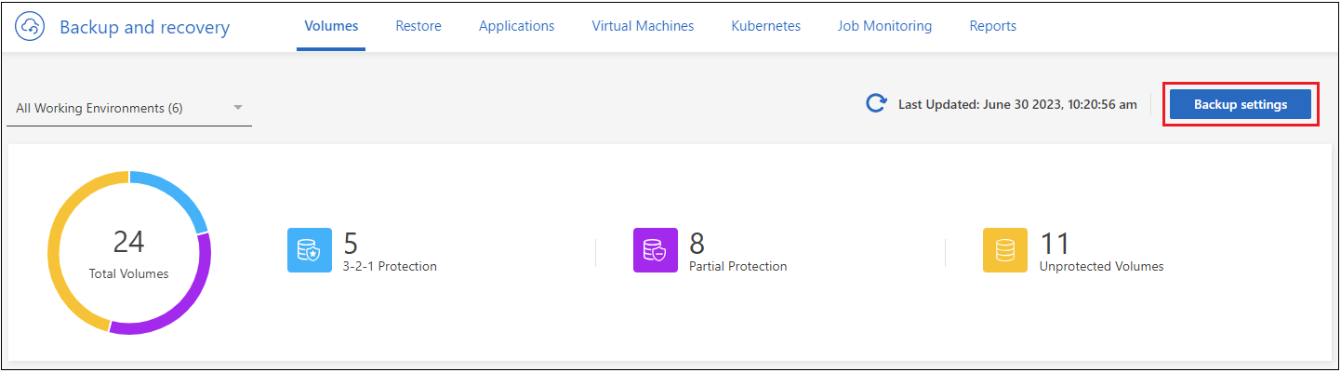Switch to the Volumes tab

tap(331, 26)
